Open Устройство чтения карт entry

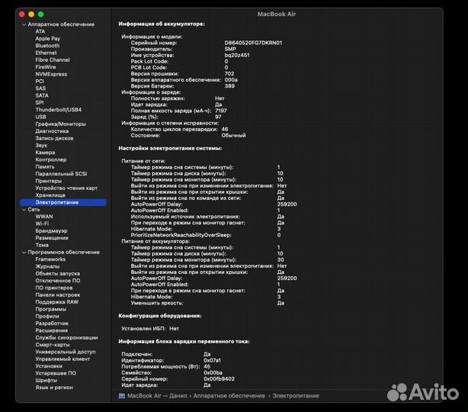66,188
